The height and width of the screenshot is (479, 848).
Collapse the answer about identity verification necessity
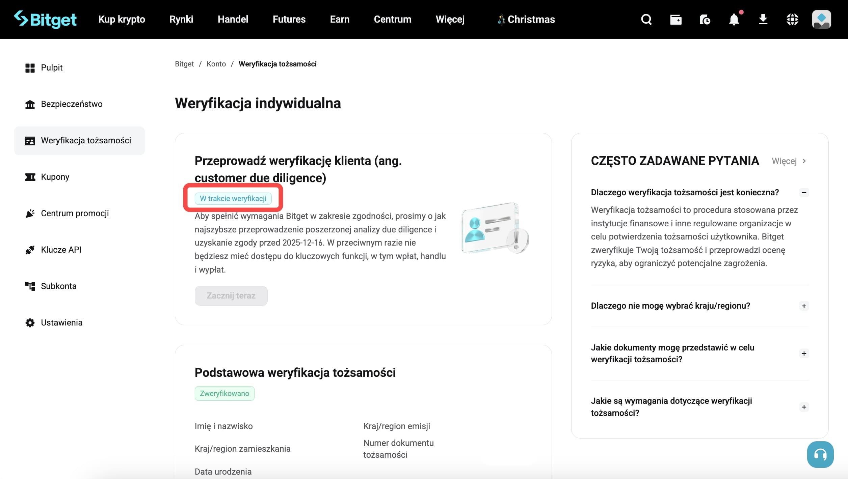point(804,192)
